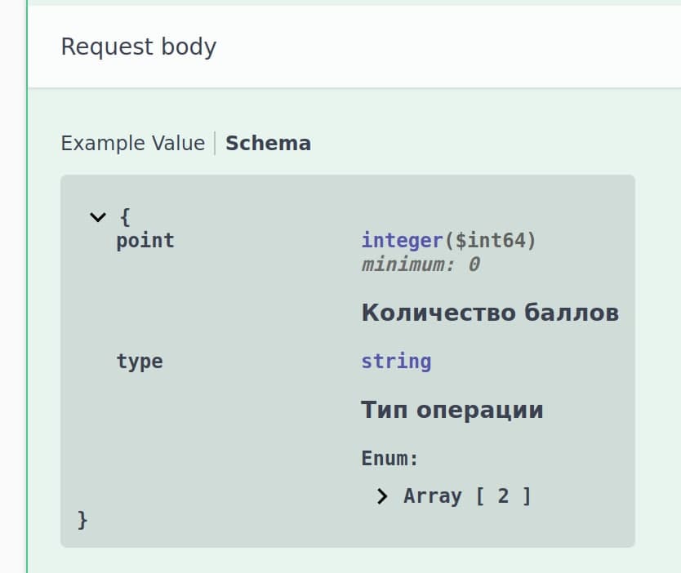Screen dimensions: 681x573
Task: Click the type property name
Action: point(139,361)
